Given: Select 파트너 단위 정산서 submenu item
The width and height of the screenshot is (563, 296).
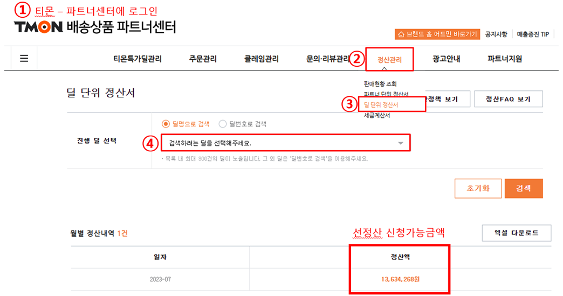Looking at the screenshot, I should click(386, 94).
